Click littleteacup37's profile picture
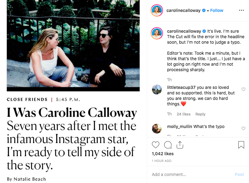The width and height of the screenshot is (249, 183). [x=157, y=90]
